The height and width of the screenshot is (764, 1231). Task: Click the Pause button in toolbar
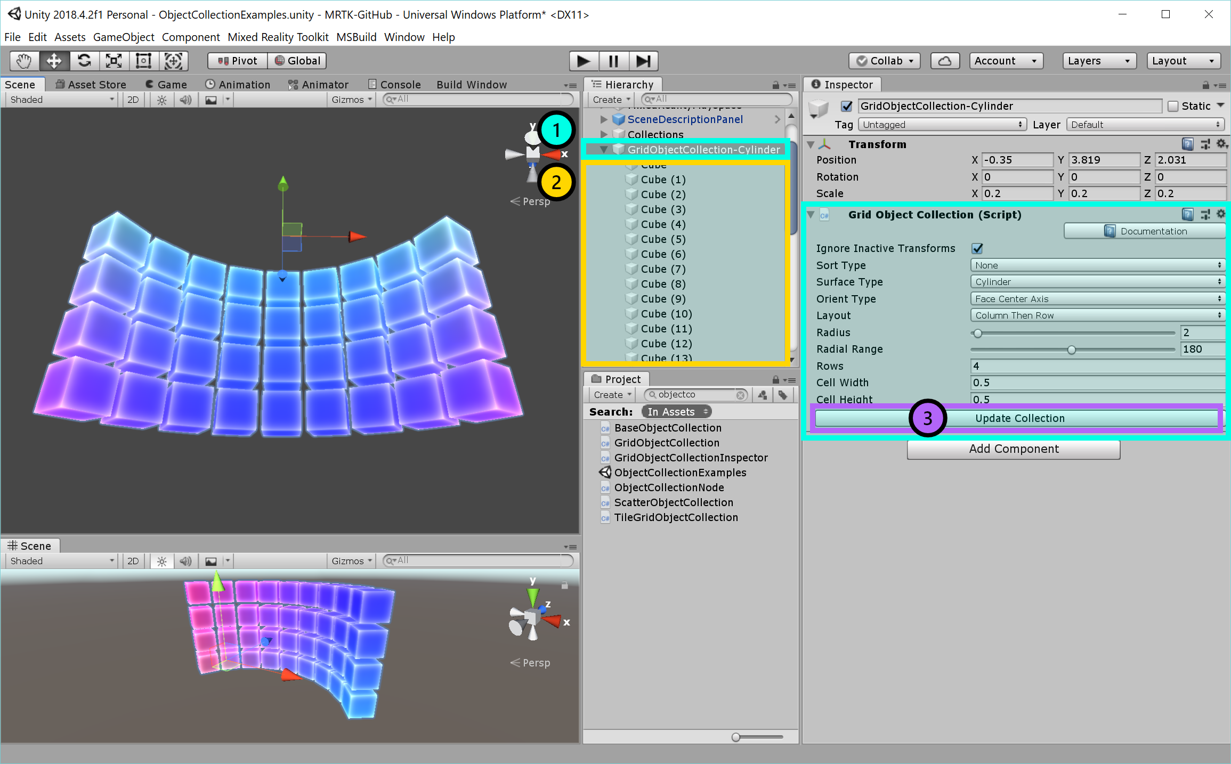[613, 61]
